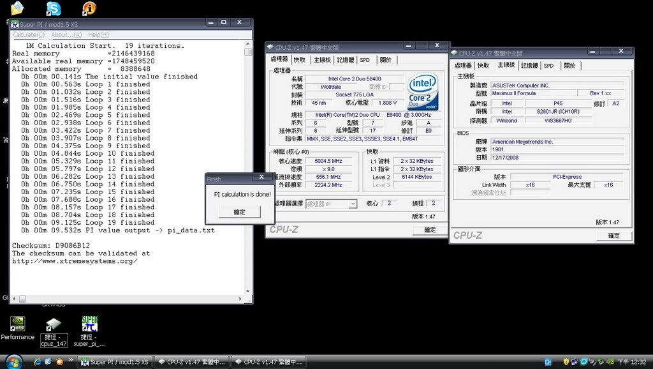Click the CH language bar indicator
The height and width of the screenshot is (369, 653).
pyautogui.click(x=548, y=362)
